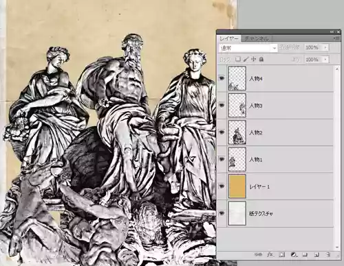The width and height of the screenshot is (344, 266).
Task: Open the fx layer style menu
Action: pyautogui.click(x=270, y=254)
